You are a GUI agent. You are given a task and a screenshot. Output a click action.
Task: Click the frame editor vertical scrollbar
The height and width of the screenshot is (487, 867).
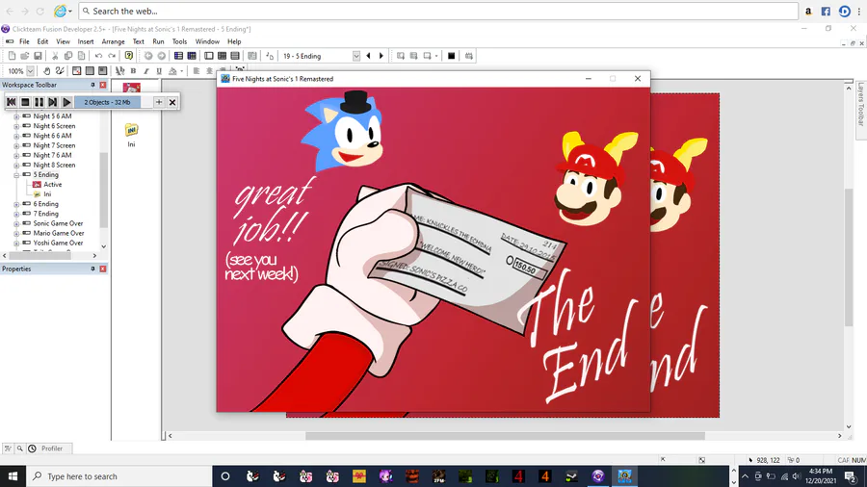tap(849, 257)
